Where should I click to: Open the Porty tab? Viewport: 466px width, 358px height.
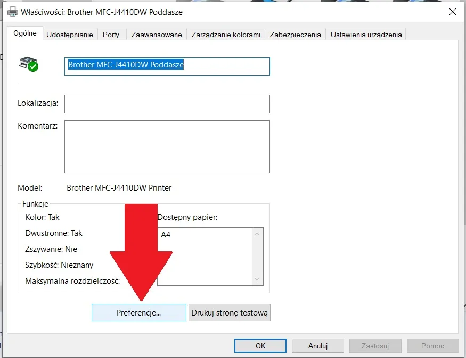coord(111,35)
